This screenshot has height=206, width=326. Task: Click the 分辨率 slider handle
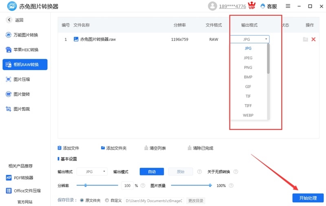pos(86,185)
